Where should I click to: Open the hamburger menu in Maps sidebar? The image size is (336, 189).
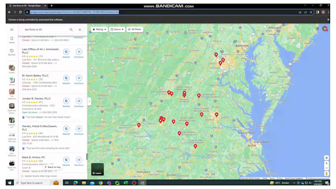pos(12,30)
